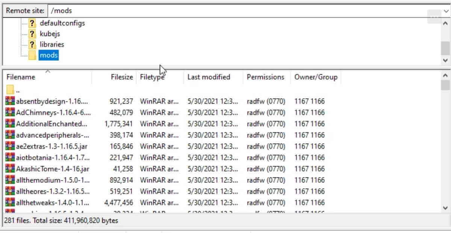Select the file name 'absentbydesign-1.16....'
451x233 pixels.
(52, 101)
